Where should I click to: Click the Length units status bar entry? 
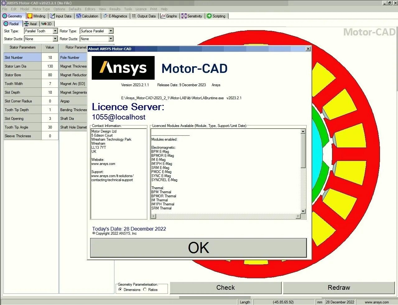point(245,302)
